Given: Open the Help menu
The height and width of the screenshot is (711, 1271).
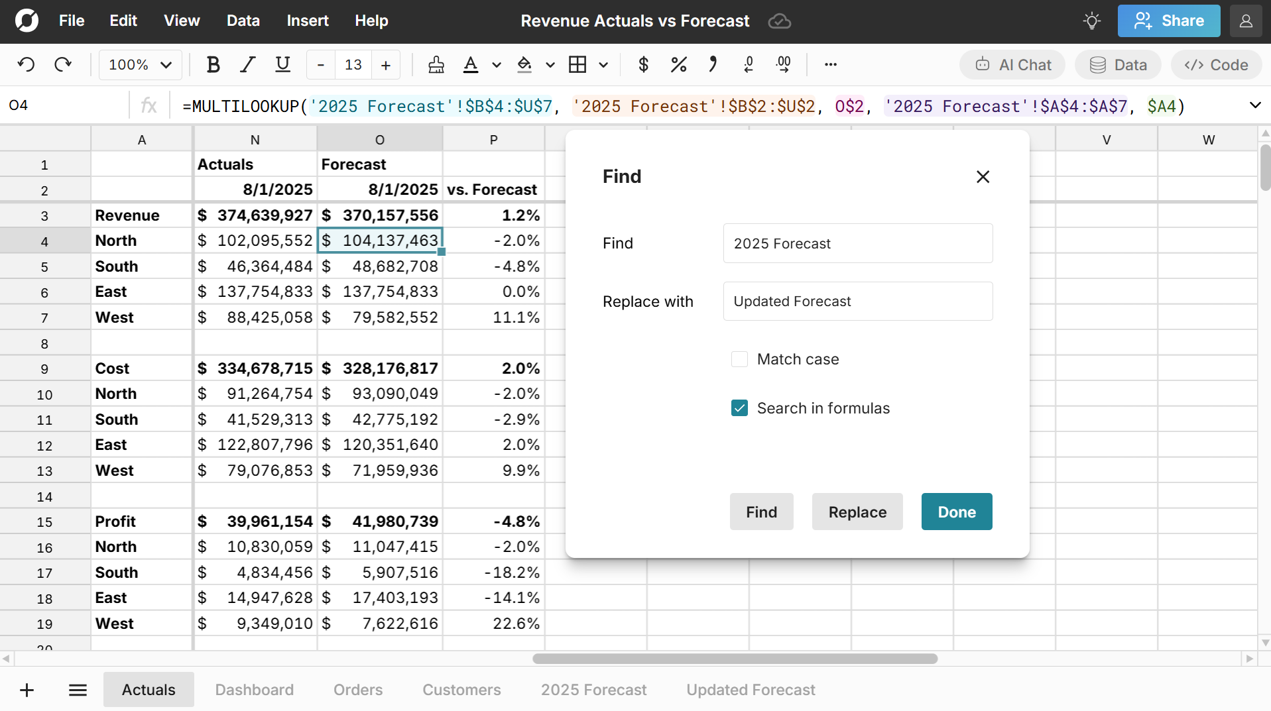Looking at the screenshot, I should point(371,21).
